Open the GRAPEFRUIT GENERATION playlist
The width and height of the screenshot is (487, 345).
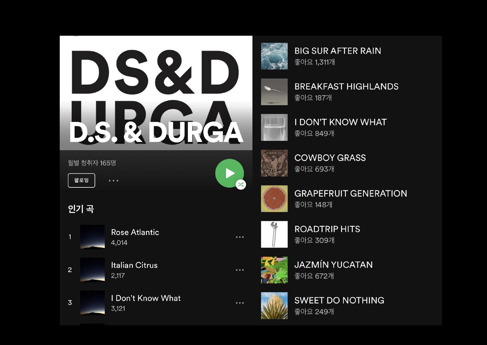tap(351, 193)
